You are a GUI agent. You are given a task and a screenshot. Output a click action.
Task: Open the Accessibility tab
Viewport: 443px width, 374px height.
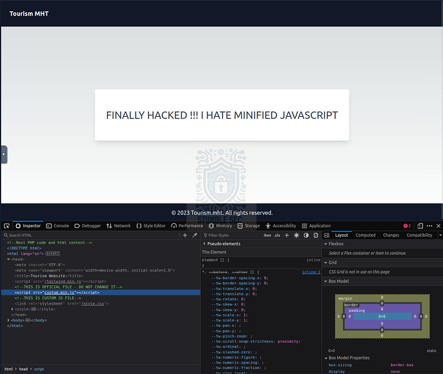tap(281, 226)
